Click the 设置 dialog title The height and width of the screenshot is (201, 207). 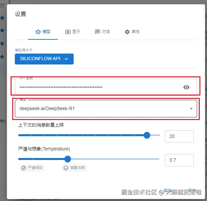click(x=20, y=14)
